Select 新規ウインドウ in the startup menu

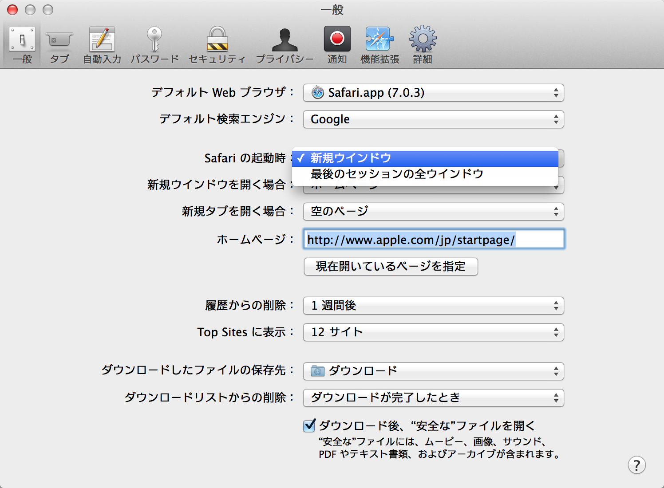(425, 158)
